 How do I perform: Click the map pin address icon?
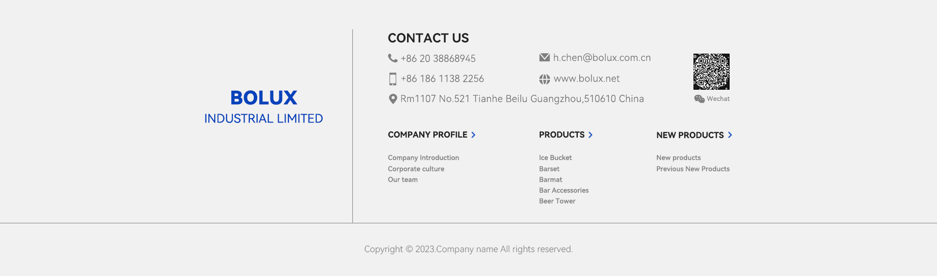point(392,99)
